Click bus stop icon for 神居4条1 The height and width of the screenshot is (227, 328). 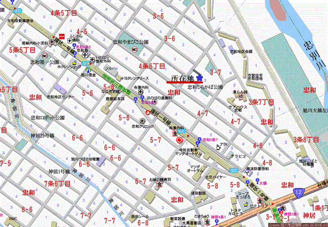(217, 222)
